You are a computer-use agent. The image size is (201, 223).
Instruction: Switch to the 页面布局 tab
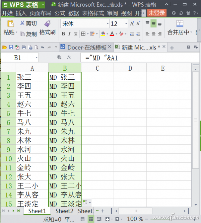pos(41,13)
